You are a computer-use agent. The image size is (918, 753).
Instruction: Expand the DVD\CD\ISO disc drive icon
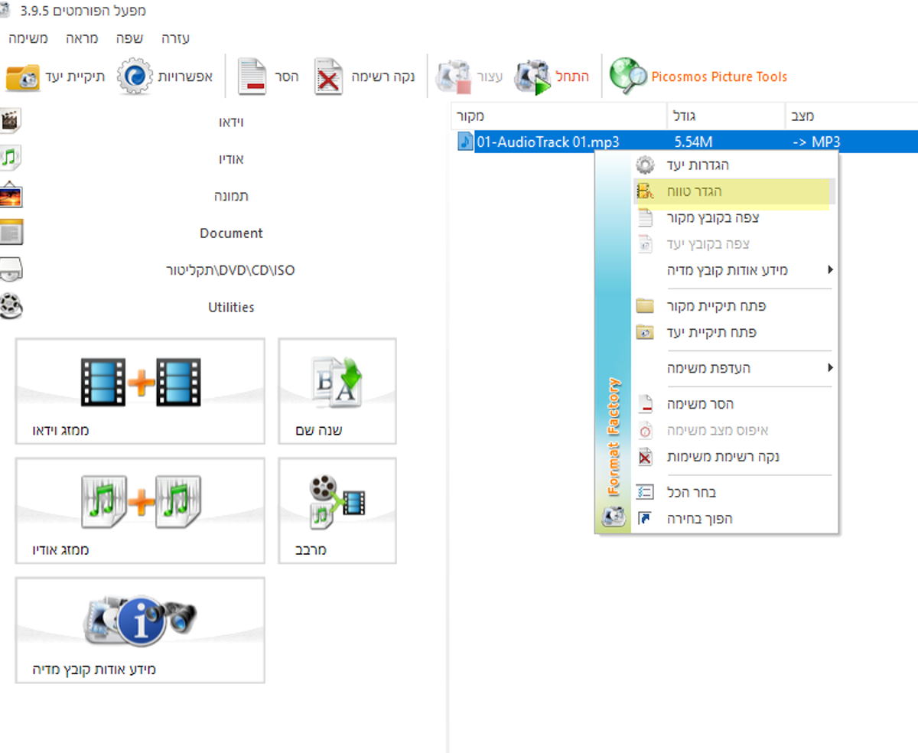pyautogui.click(x=11, y=269)
